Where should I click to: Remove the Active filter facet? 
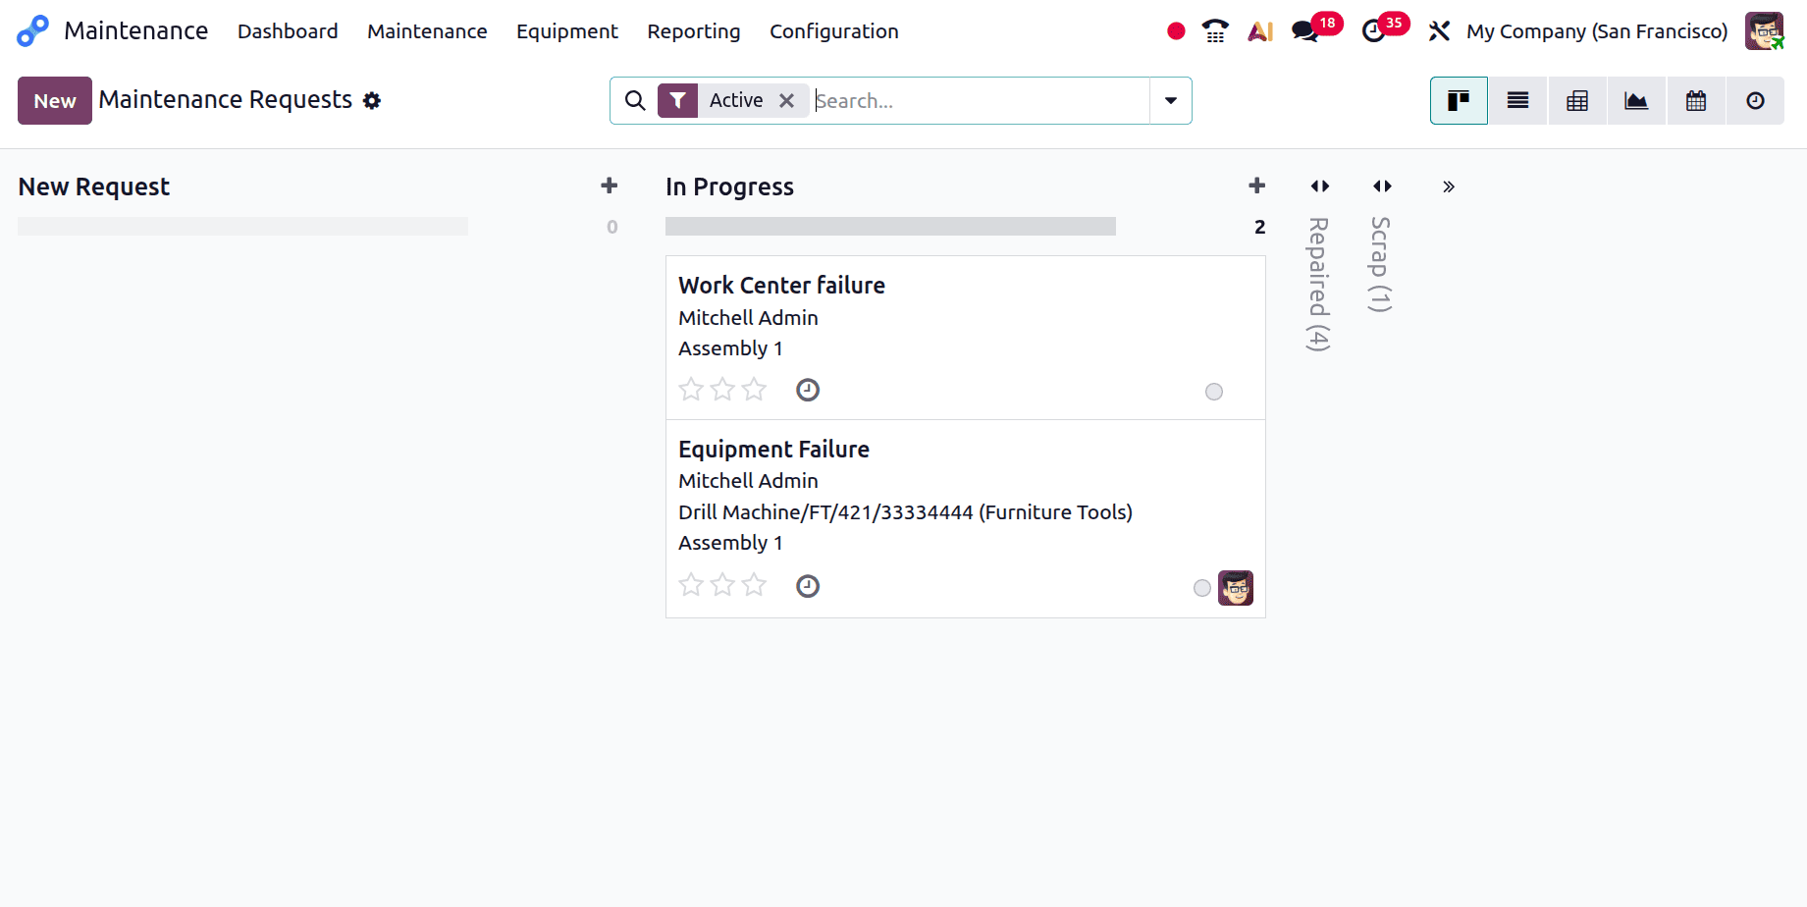[786, 100]
